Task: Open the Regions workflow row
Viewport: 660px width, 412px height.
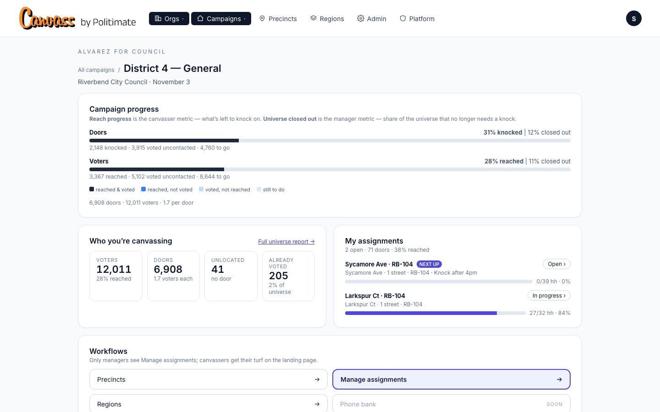Action: [209, 404]
